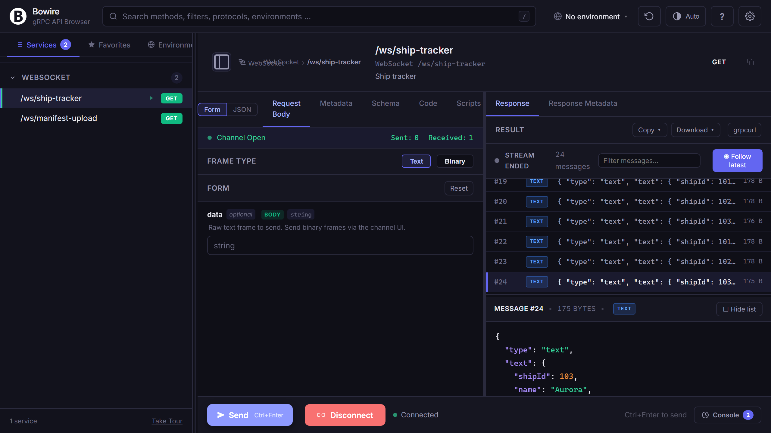
Task: Switch the editor to JSON mode
Action: pos(242,109)
